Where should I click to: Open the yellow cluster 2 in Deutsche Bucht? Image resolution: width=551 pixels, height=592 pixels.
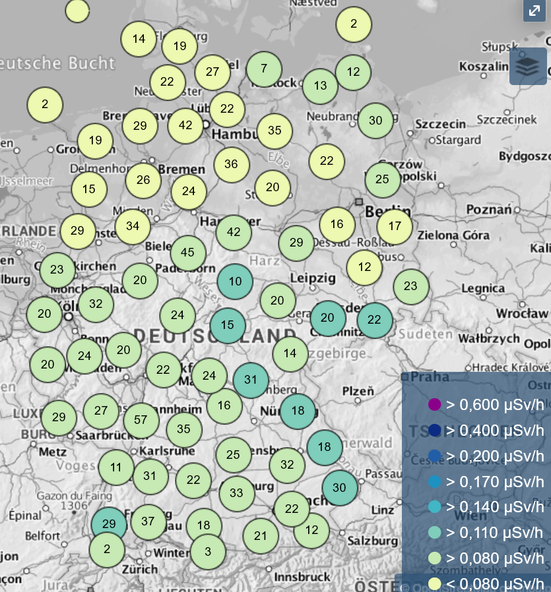pyautogui.click(x=45, y=105)
